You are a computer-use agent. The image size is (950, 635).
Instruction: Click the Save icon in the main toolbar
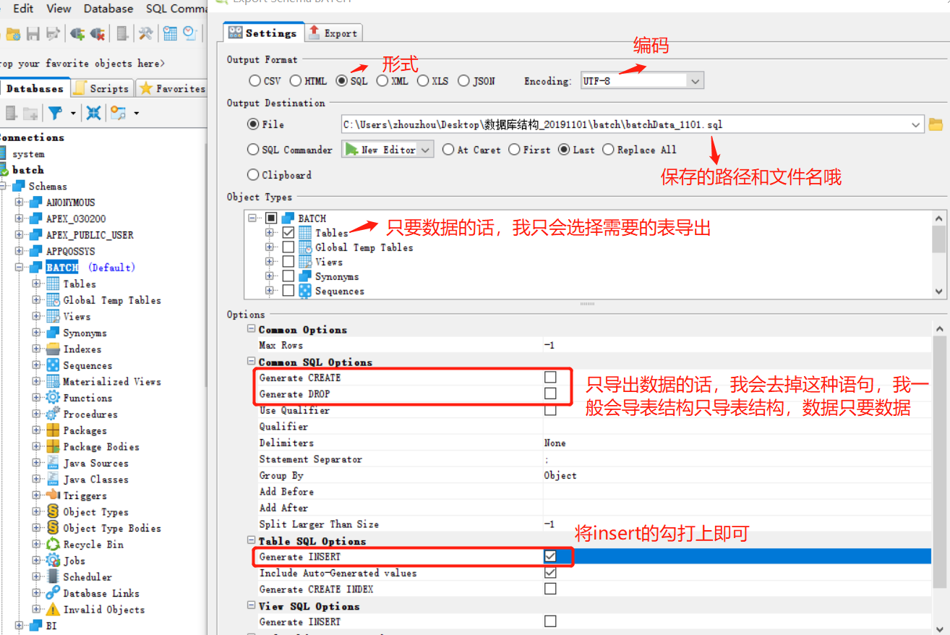33,33
